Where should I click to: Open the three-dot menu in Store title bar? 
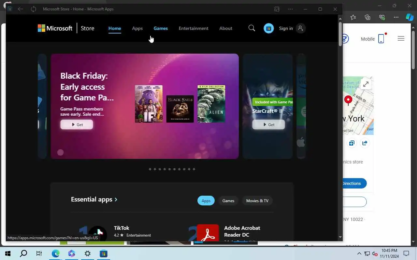(291, 9)
